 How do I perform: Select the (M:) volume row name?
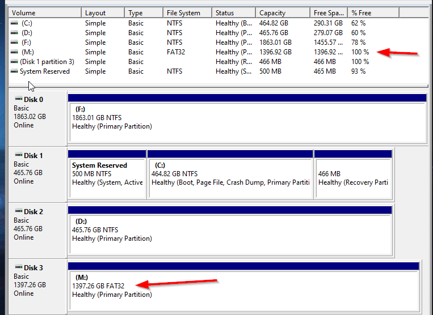[28, 52]
